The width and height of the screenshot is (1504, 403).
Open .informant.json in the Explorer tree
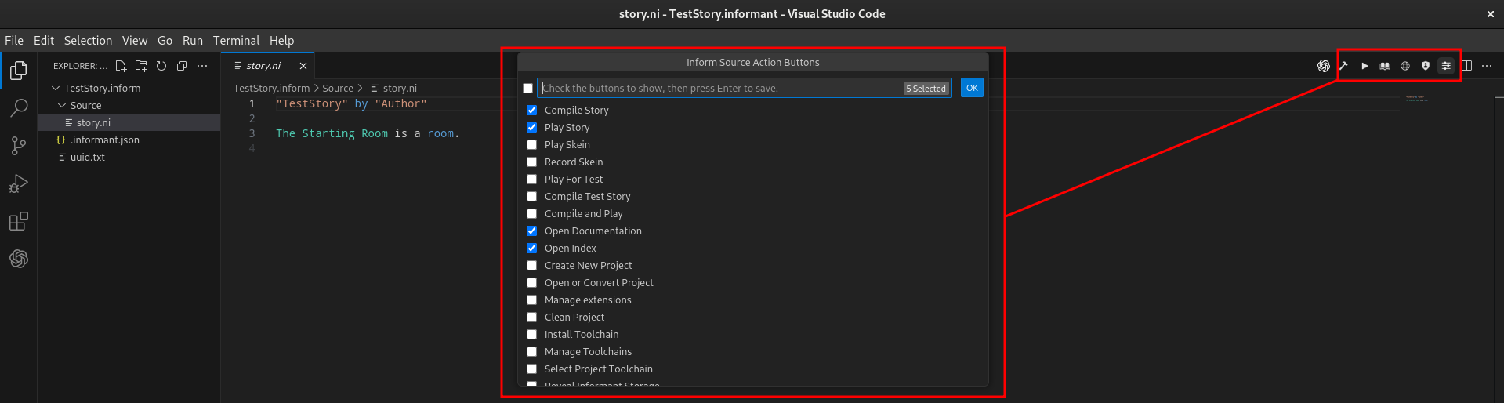click(129, 140)
